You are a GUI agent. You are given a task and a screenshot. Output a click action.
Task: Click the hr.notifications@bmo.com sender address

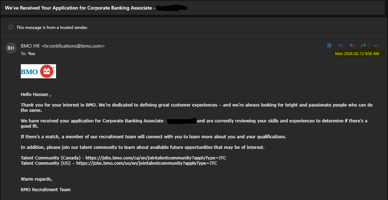[x=73, y=46]
